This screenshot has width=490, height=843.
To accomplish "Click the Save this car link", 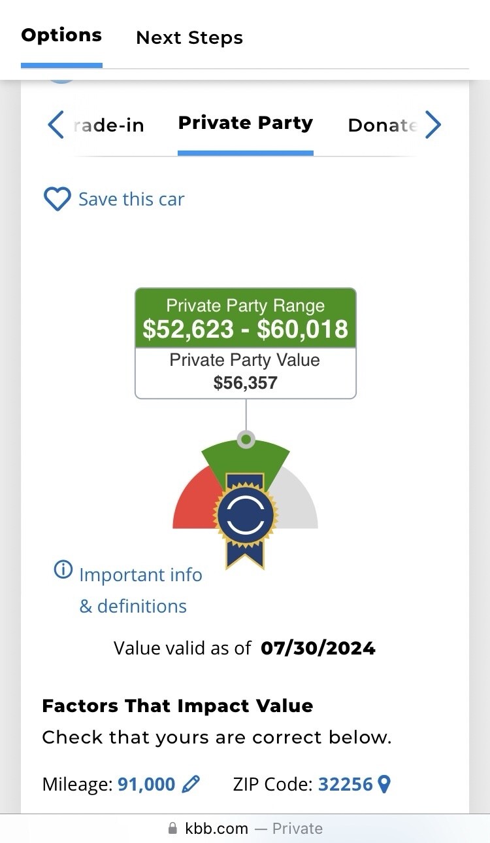I will 131,199.
